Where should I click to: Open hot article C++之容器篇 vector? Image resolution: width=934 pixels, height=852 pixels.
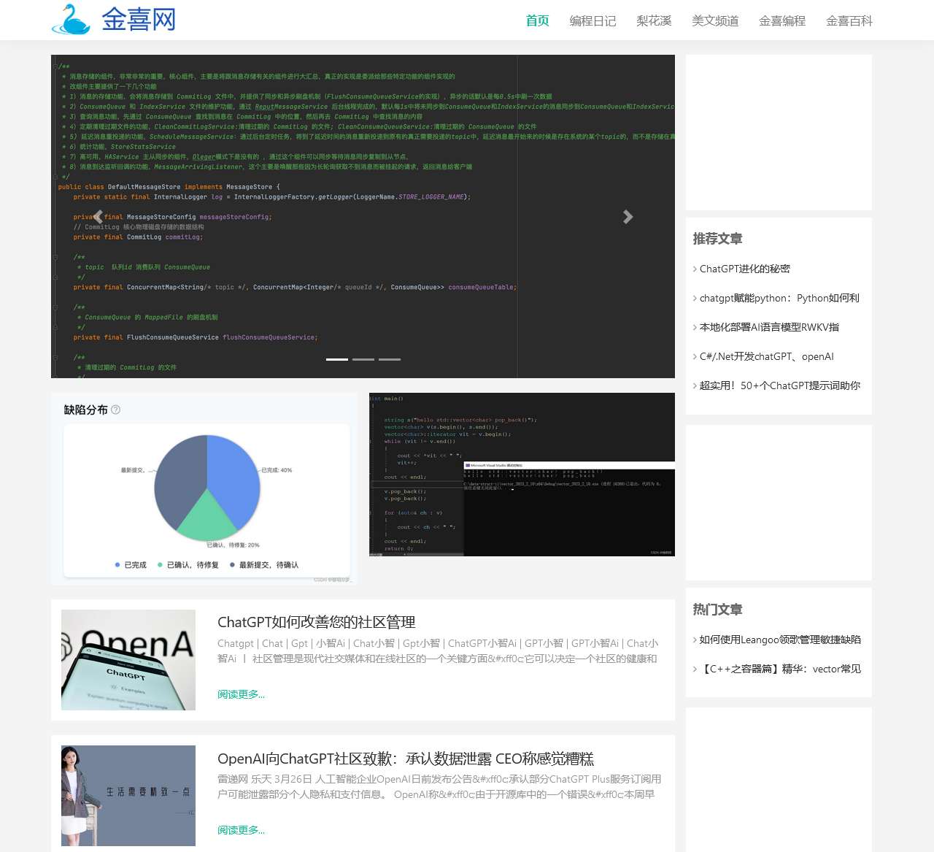[x=780, y=669]
